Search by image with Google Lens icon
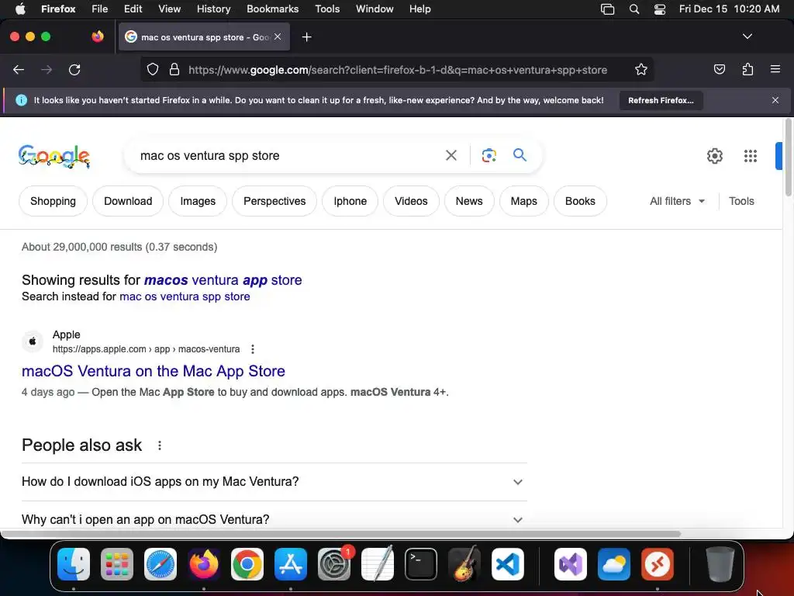 pyautogui.click(x=488, y=155)
